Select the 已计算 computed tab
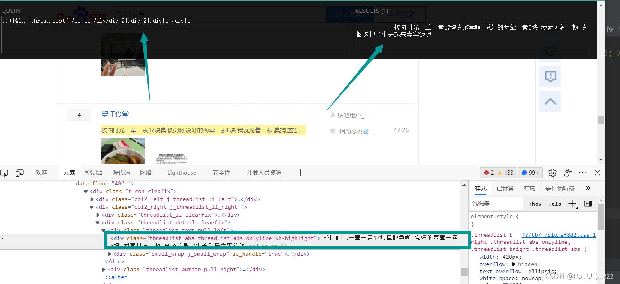 [x=505, y=188]
